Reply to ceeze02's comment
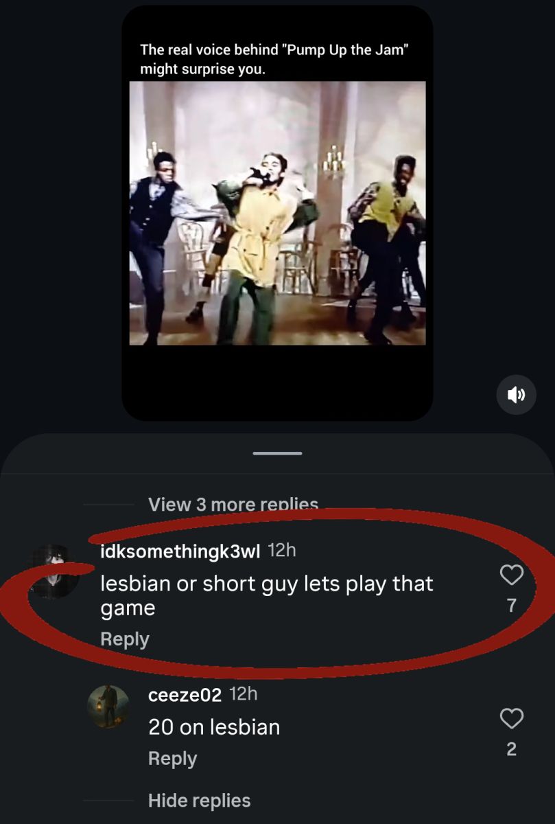Viewport: 555px width, 824px height. click(x=172, y=759)
